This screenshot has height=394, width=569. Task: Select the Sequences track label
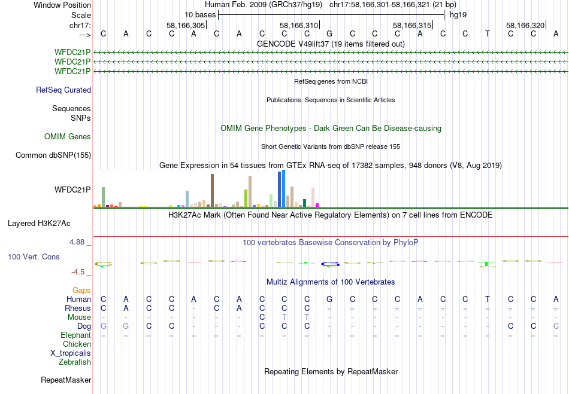[71, 108]
